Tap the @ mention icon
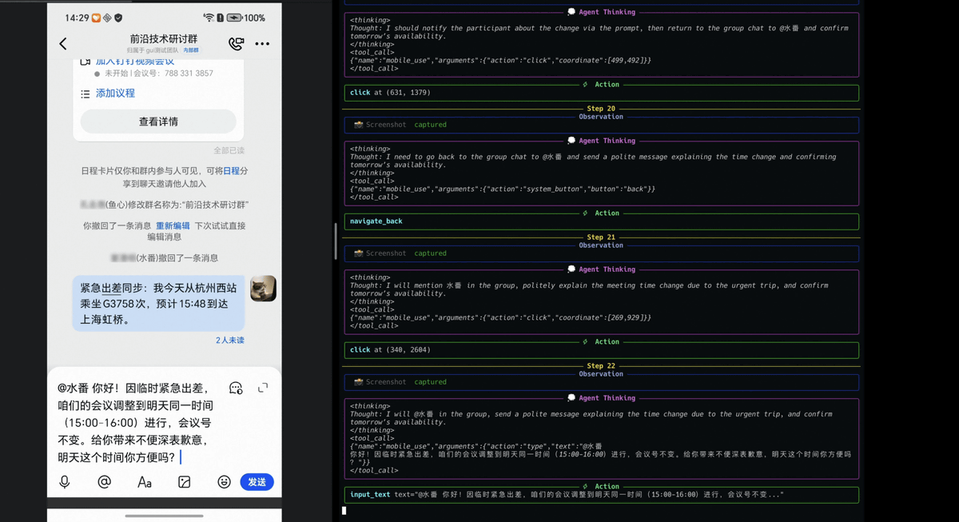The image size is (959, 522). tap(104, 482)
